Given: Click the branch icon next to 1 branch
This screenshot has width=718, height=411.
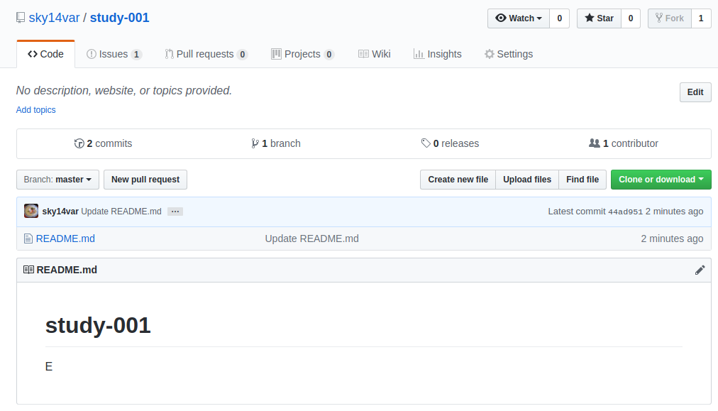Looking at the screenshot, I should 255,143.
